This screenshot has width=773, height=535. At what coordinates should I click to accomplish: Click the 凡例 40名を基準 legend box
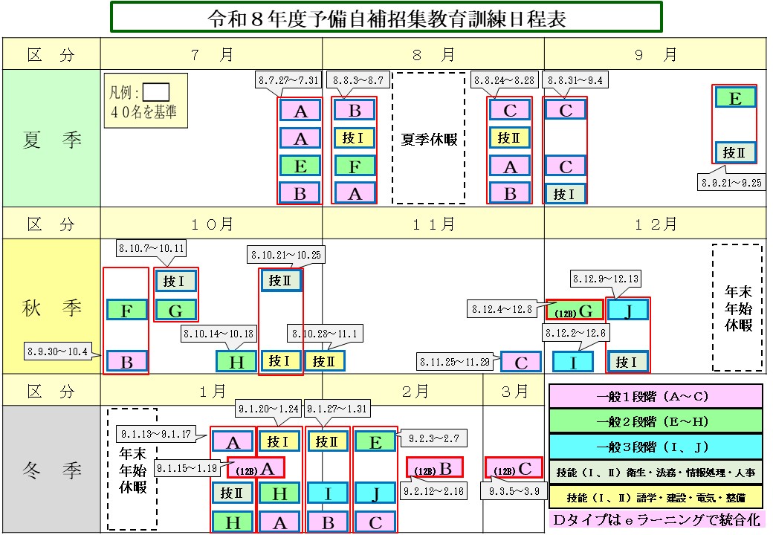[x=146, y=100]
